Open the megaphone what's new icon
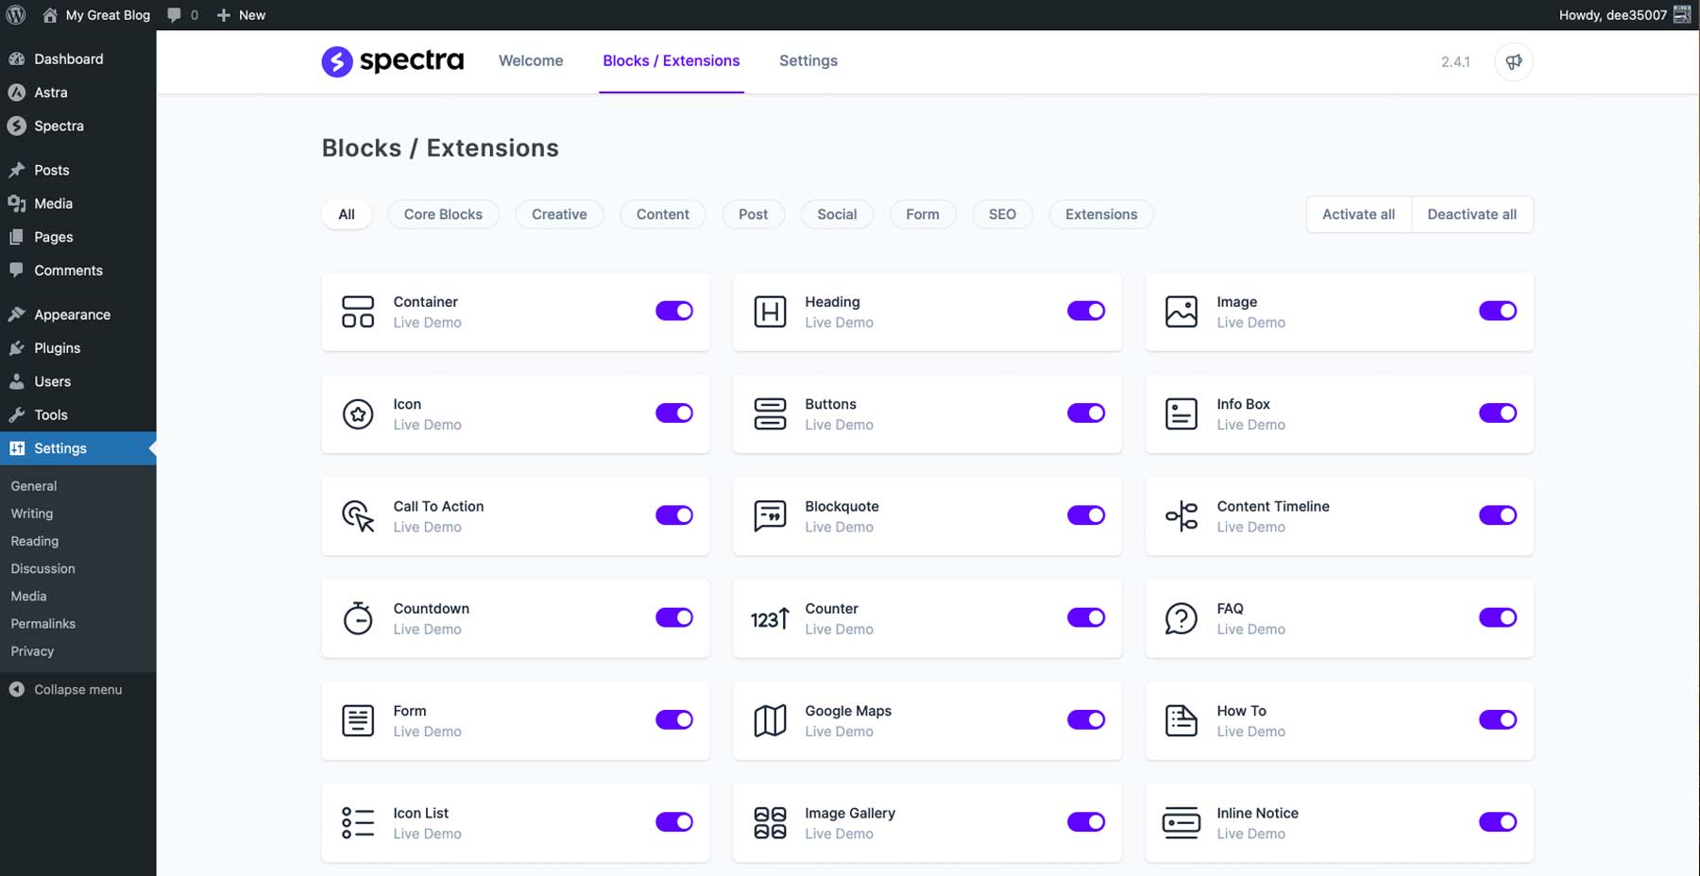 (1513, 61)
